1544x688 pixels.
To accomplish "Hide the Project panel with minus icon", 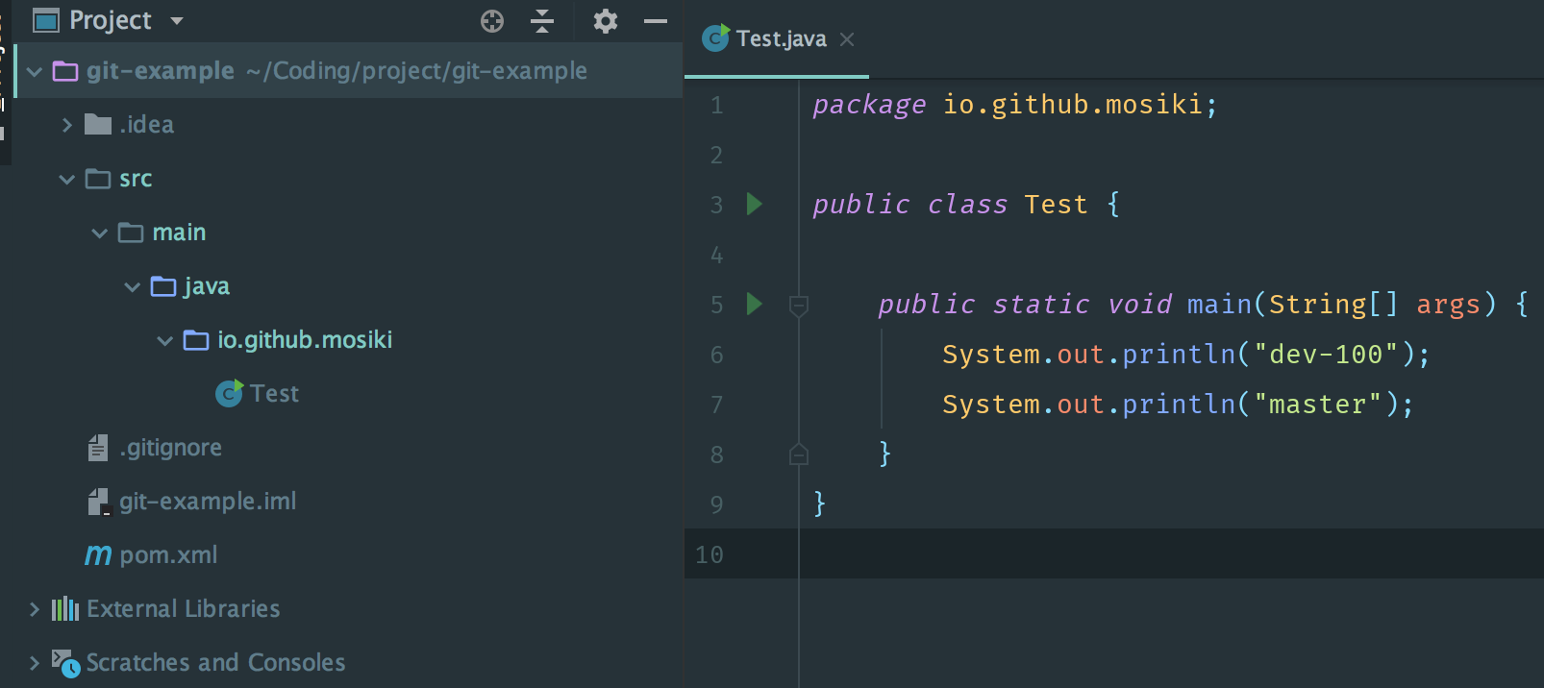I will [656, 21].
